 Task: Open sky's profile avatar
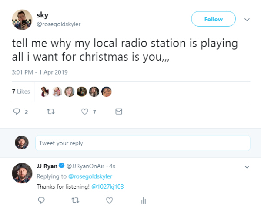click(x=21, y=20)
